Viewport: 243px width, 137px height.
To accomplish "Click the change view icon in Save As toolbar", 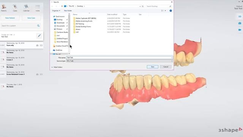I will pyautogui.click(x=163, y=11).
